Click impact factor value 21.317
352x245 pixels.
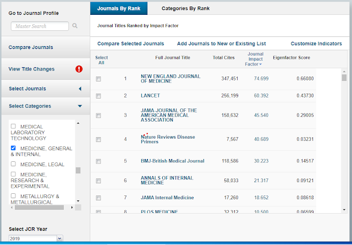point(261,180)
